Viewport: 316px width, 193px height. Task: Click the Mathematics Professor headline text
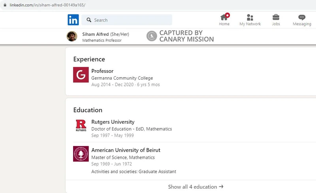pos(102,40)
